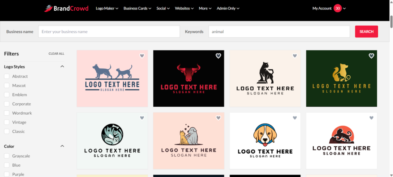Viewport: 393px width, 177px height.
Task: Favorite the gold cat and dog logo
Action: pyautogui.click(x=371, y=56)
